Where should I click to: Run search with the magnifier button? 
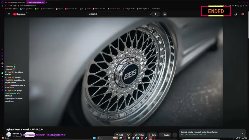pyautogui.click(x=156, y=14)
